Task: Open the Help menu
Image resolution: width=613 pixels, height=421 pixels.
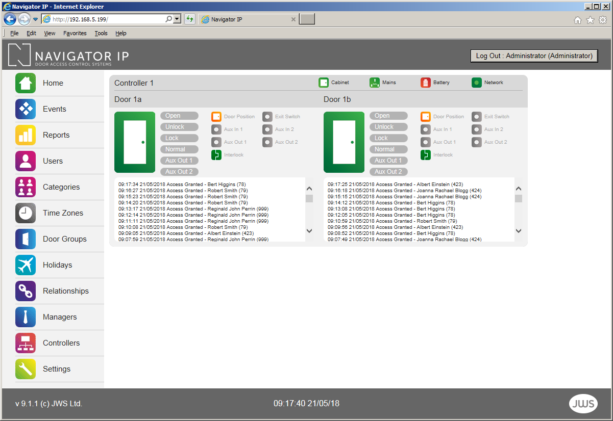Action: [121, 33]
